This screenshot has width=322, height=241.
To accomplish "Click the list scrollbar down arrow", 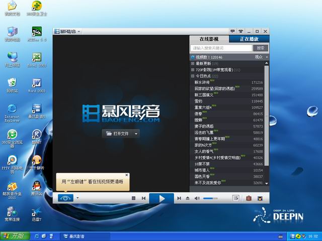I will tap(267, 183).
